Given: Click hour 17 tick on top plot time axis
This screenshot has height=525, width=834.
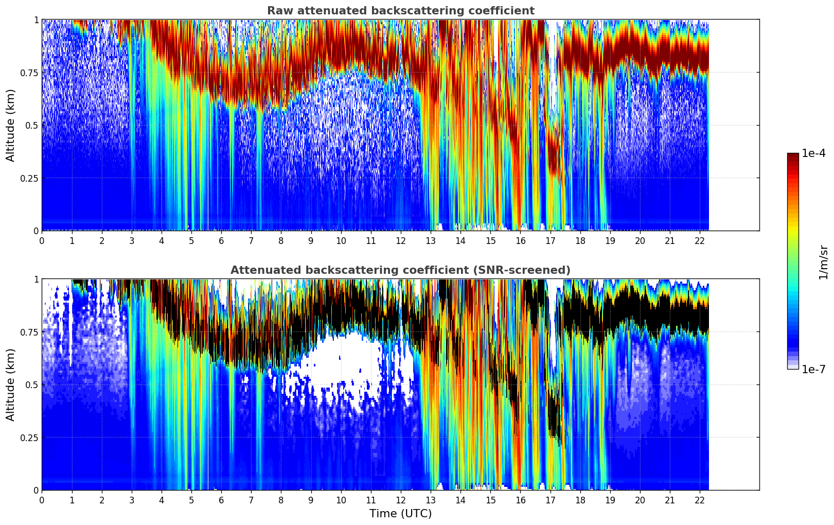Looking at the screenshot, I should pyautogui.click(x=551, y=241).
